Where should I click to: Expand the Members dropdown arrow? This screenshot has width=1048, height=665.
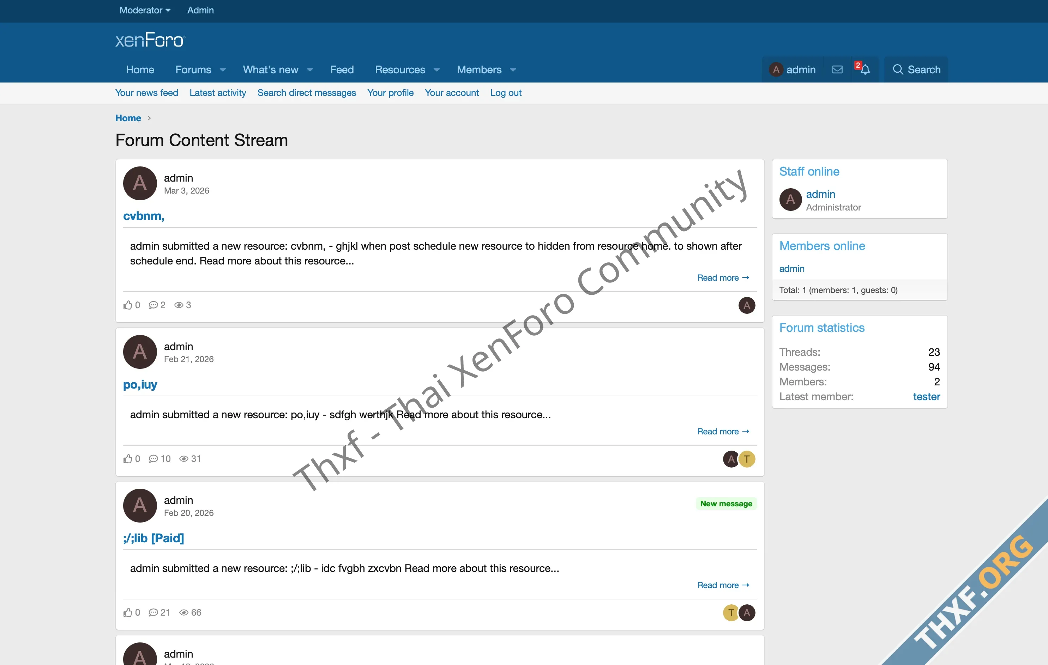tap(513, 70)
